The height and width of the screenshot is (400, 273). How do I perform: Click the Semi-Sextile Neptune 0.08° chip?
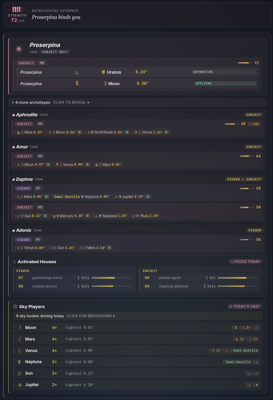click(x=82, y=197)
